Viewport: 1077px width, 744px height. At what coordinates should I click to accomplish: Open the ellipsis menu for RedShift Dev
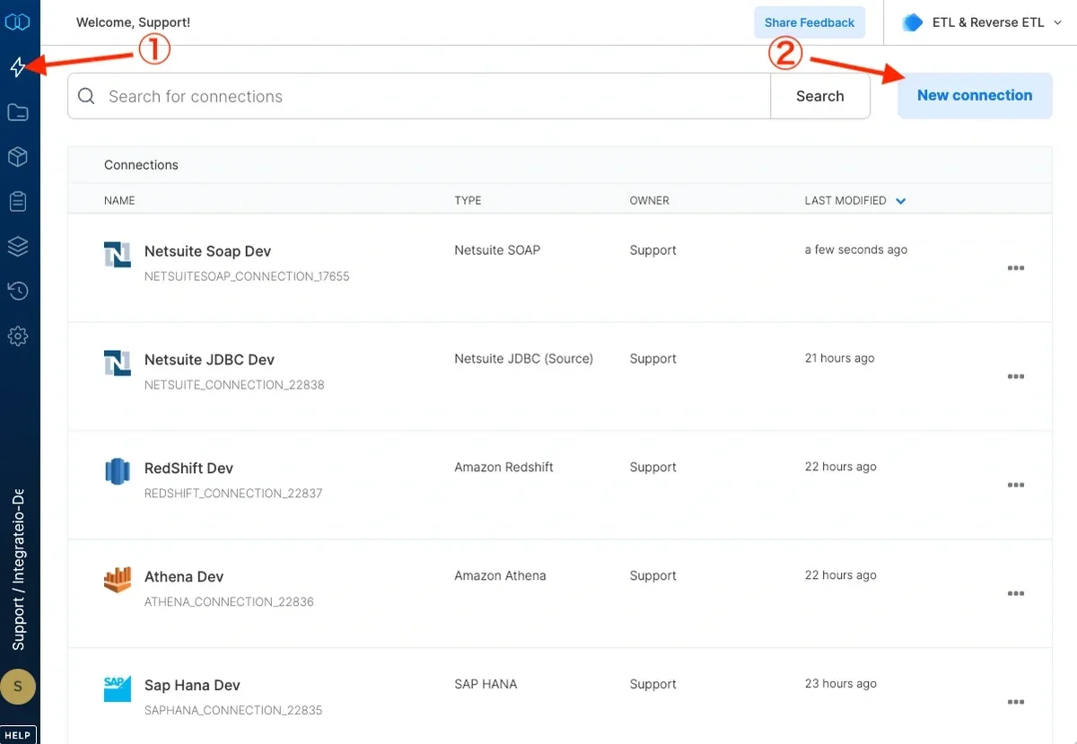coord(1015,485)
